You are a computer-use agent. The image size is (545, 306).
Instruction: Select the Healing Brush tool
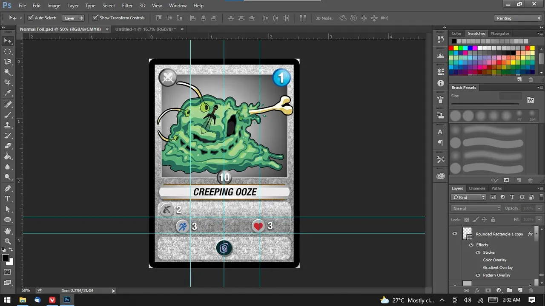click(8, 105)
